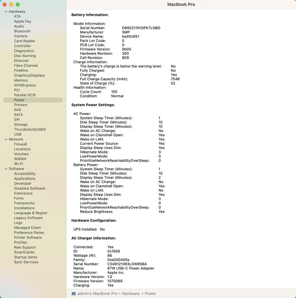Show Graphics/Displays information
296x298 pixels.
[30, 75]
